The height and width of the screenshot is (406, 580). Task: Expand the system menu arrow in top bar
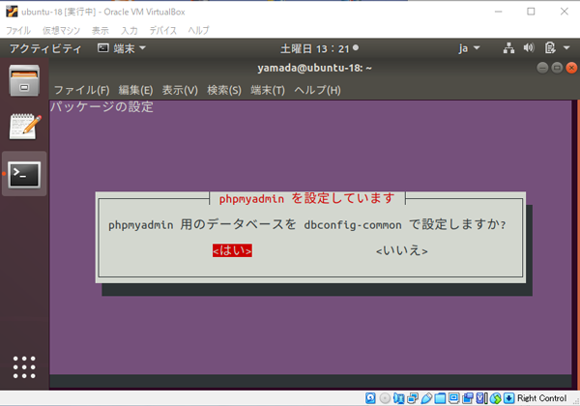coord(566,48)
